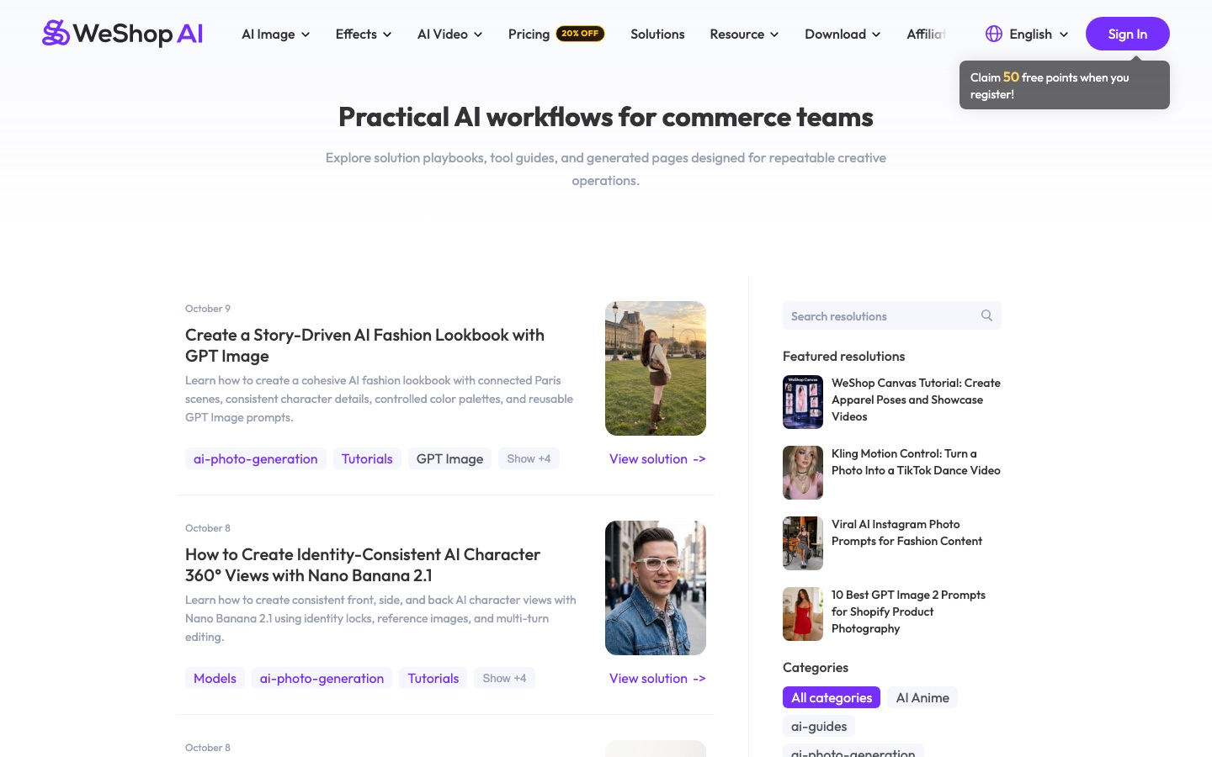Open the AI Image dropdown menu

275,34
